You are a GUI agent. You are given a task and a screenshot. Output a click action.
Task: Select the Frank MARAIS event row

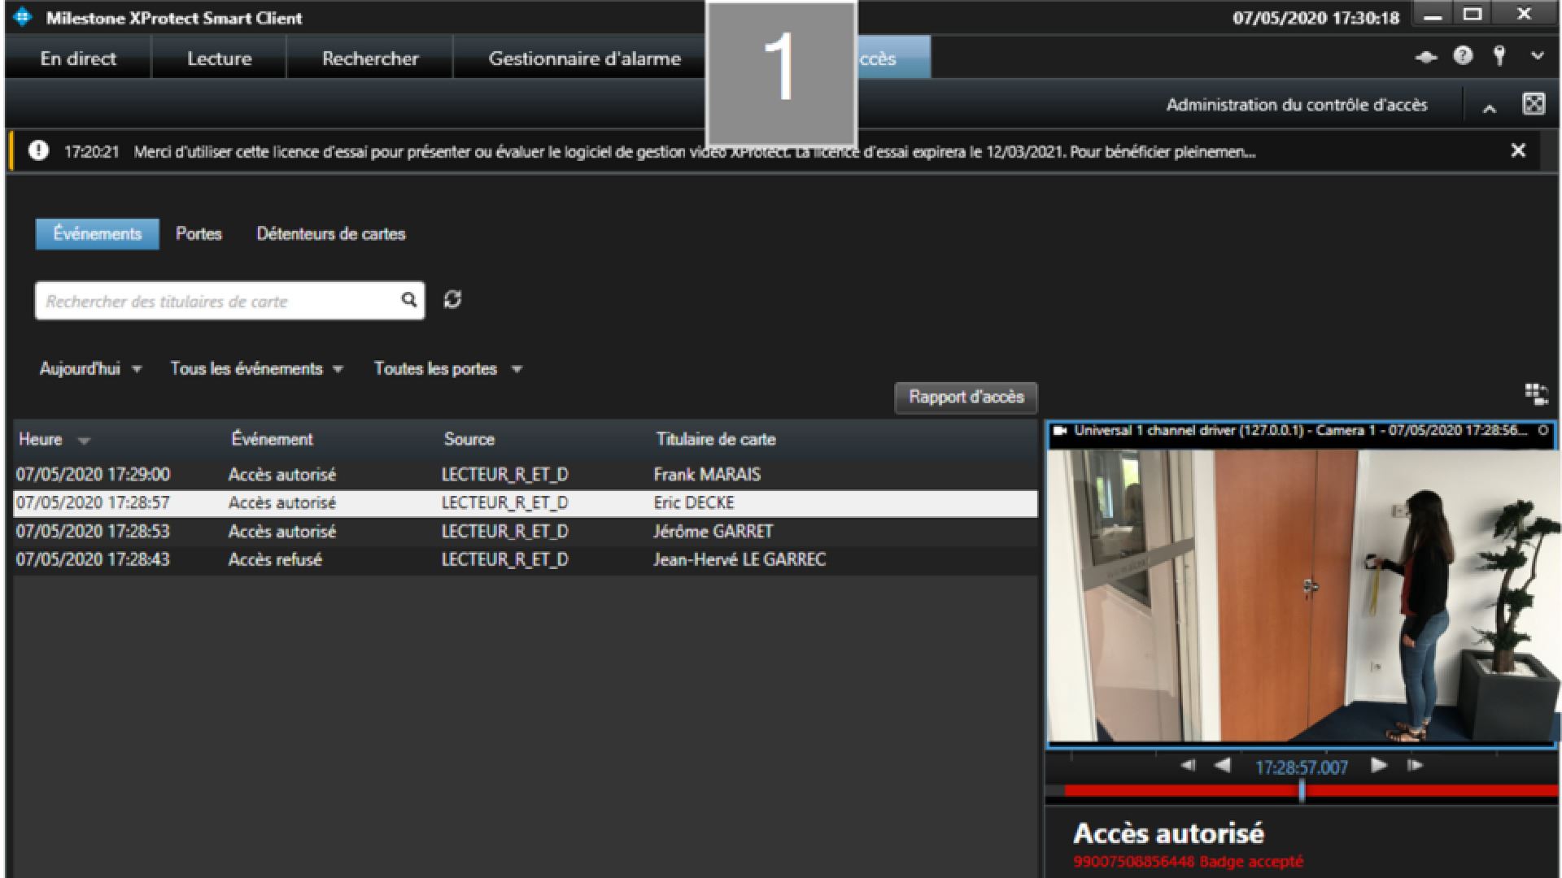pyautogui.click(x=526, y=475)
